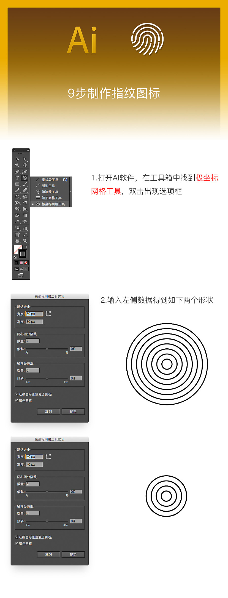Click concentric 数量 field showing 3
Image resolution: width=228 pixels, height=598 pixels.
click(x=32, y=484)
